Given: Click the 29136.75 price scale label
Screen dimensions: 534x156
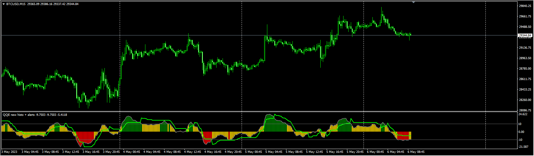Looking at the screenshot, I should 525,48.
